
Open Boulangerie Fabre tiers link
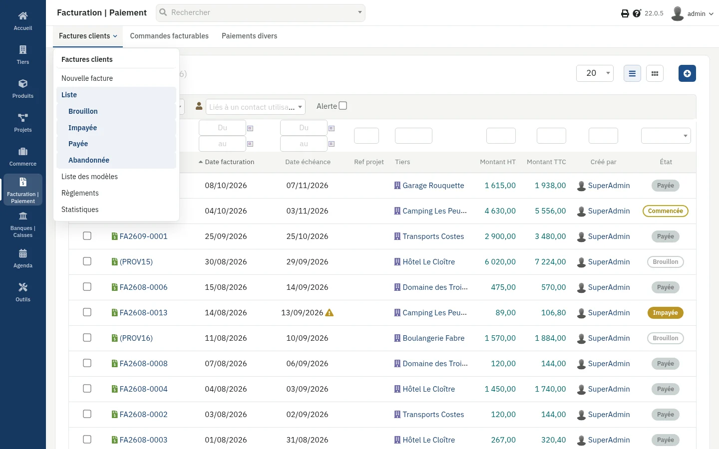click(x=433, y=338)
